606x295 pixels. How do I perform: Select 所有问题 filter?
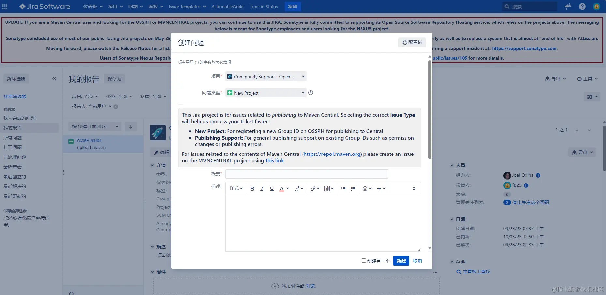[12, 138]
